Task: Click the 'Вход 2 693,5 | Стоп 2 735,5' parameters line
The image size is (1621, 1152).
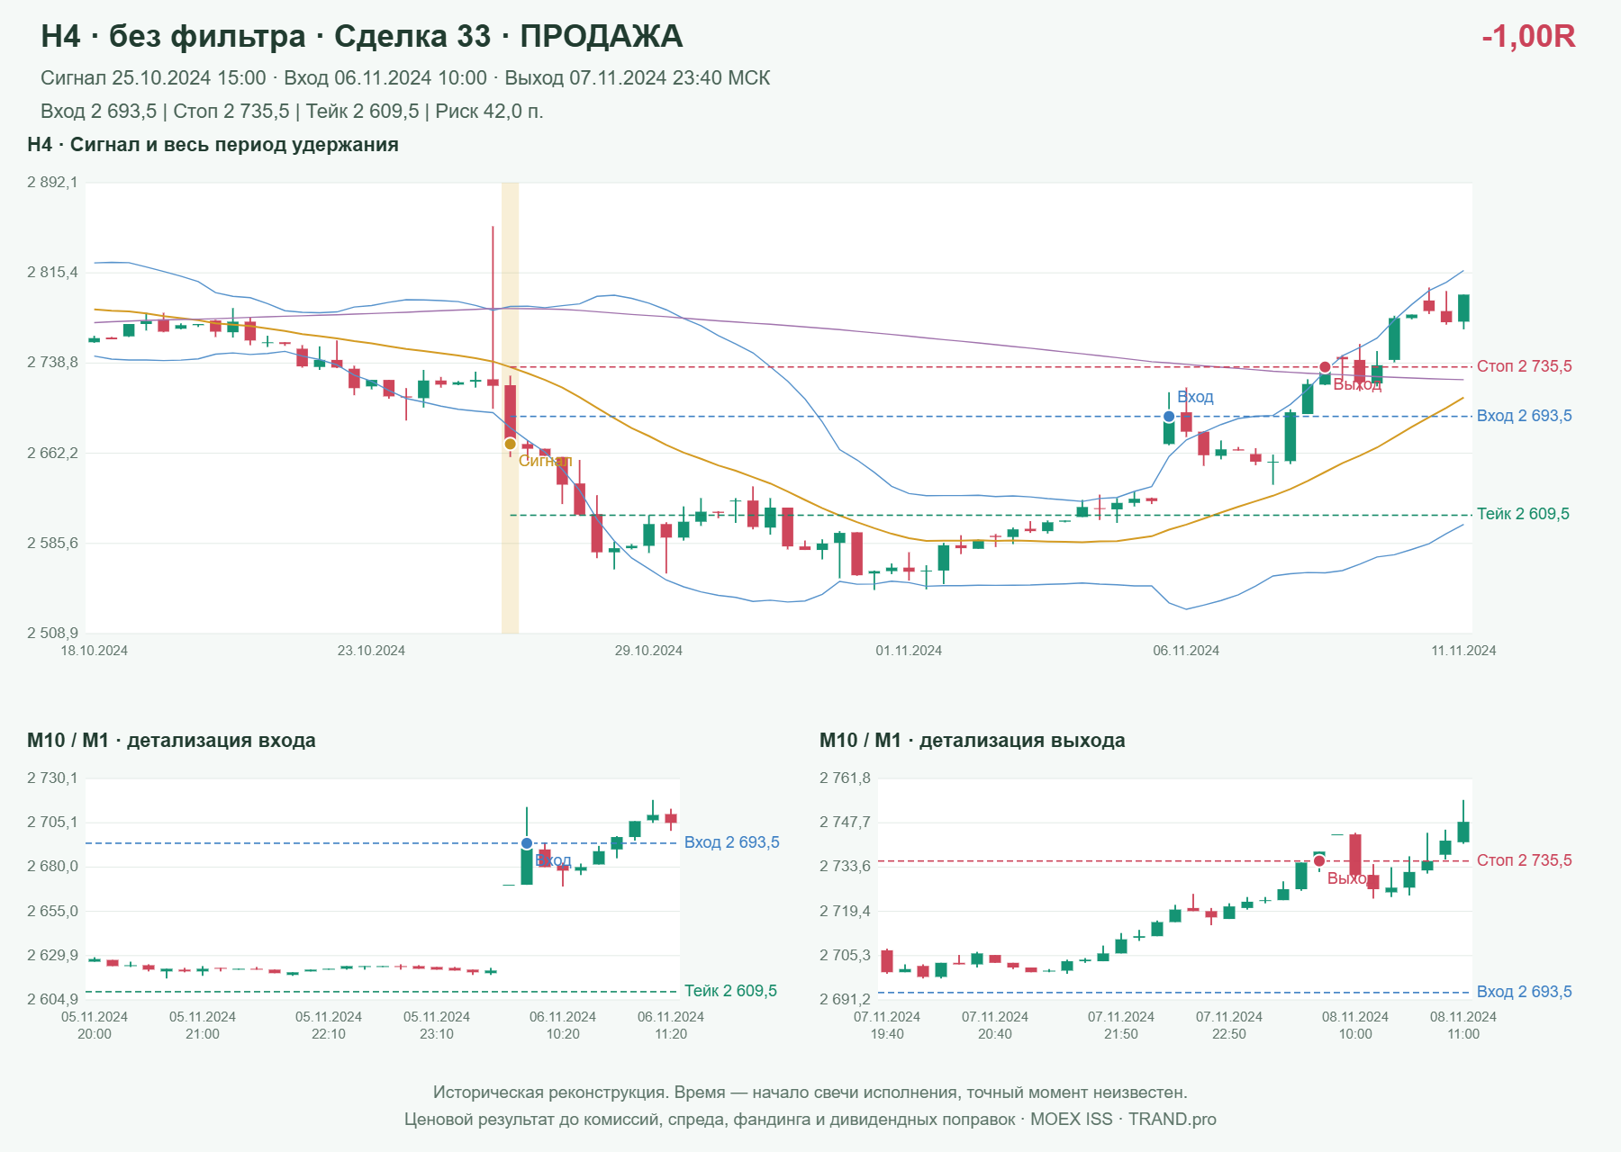Action: pyautogui.click(x=292, y=112)
